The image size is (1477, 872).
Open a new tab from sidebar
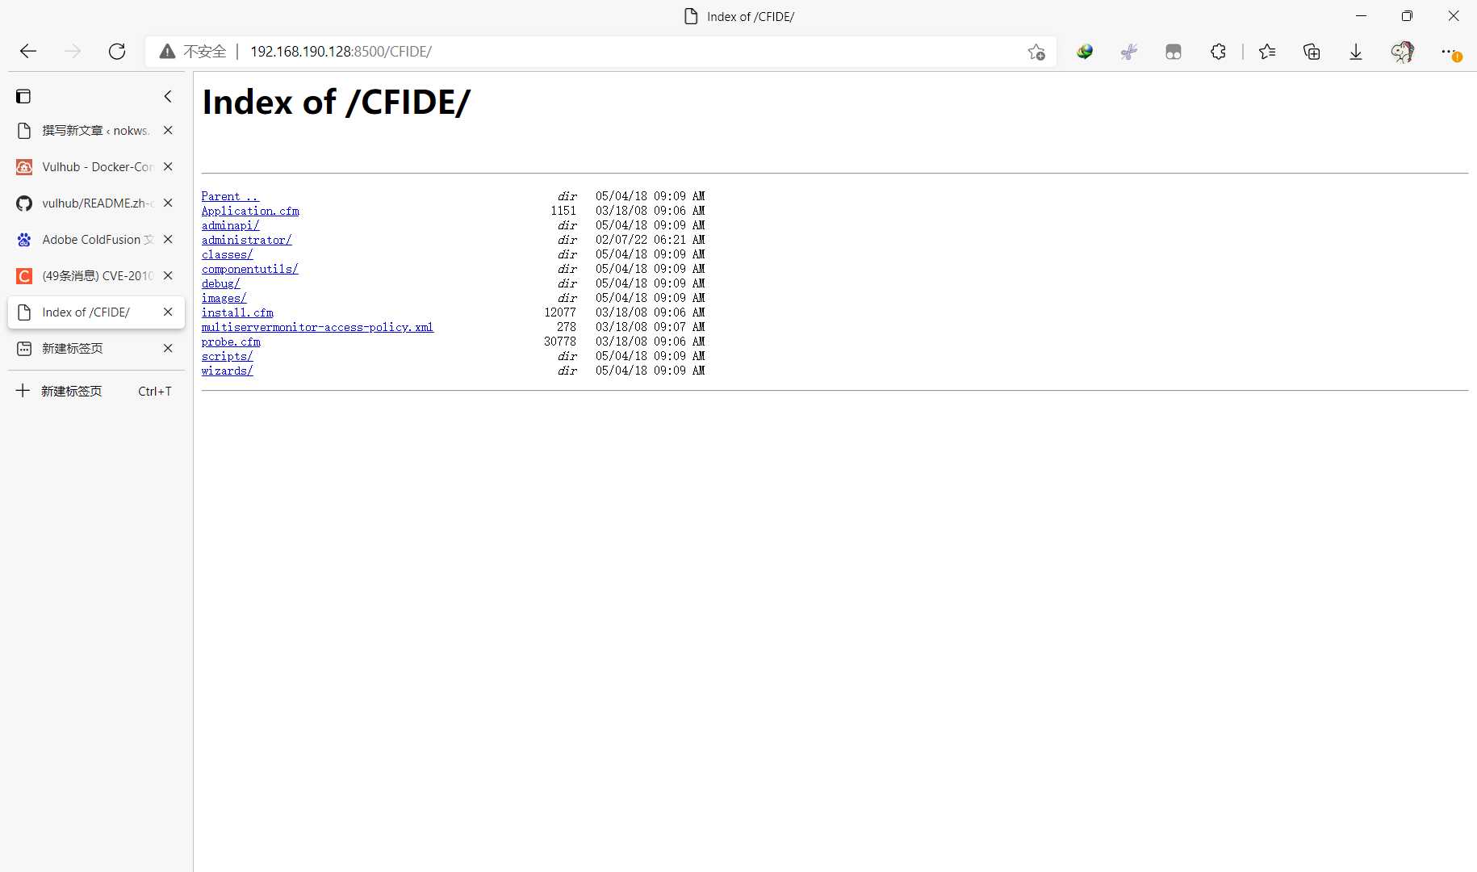tap(71, 392)
